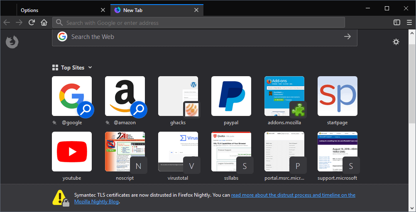Screen dimensions: 416x212
Task: Click the page scrollbar up arrow
Action: click(412, 34)
